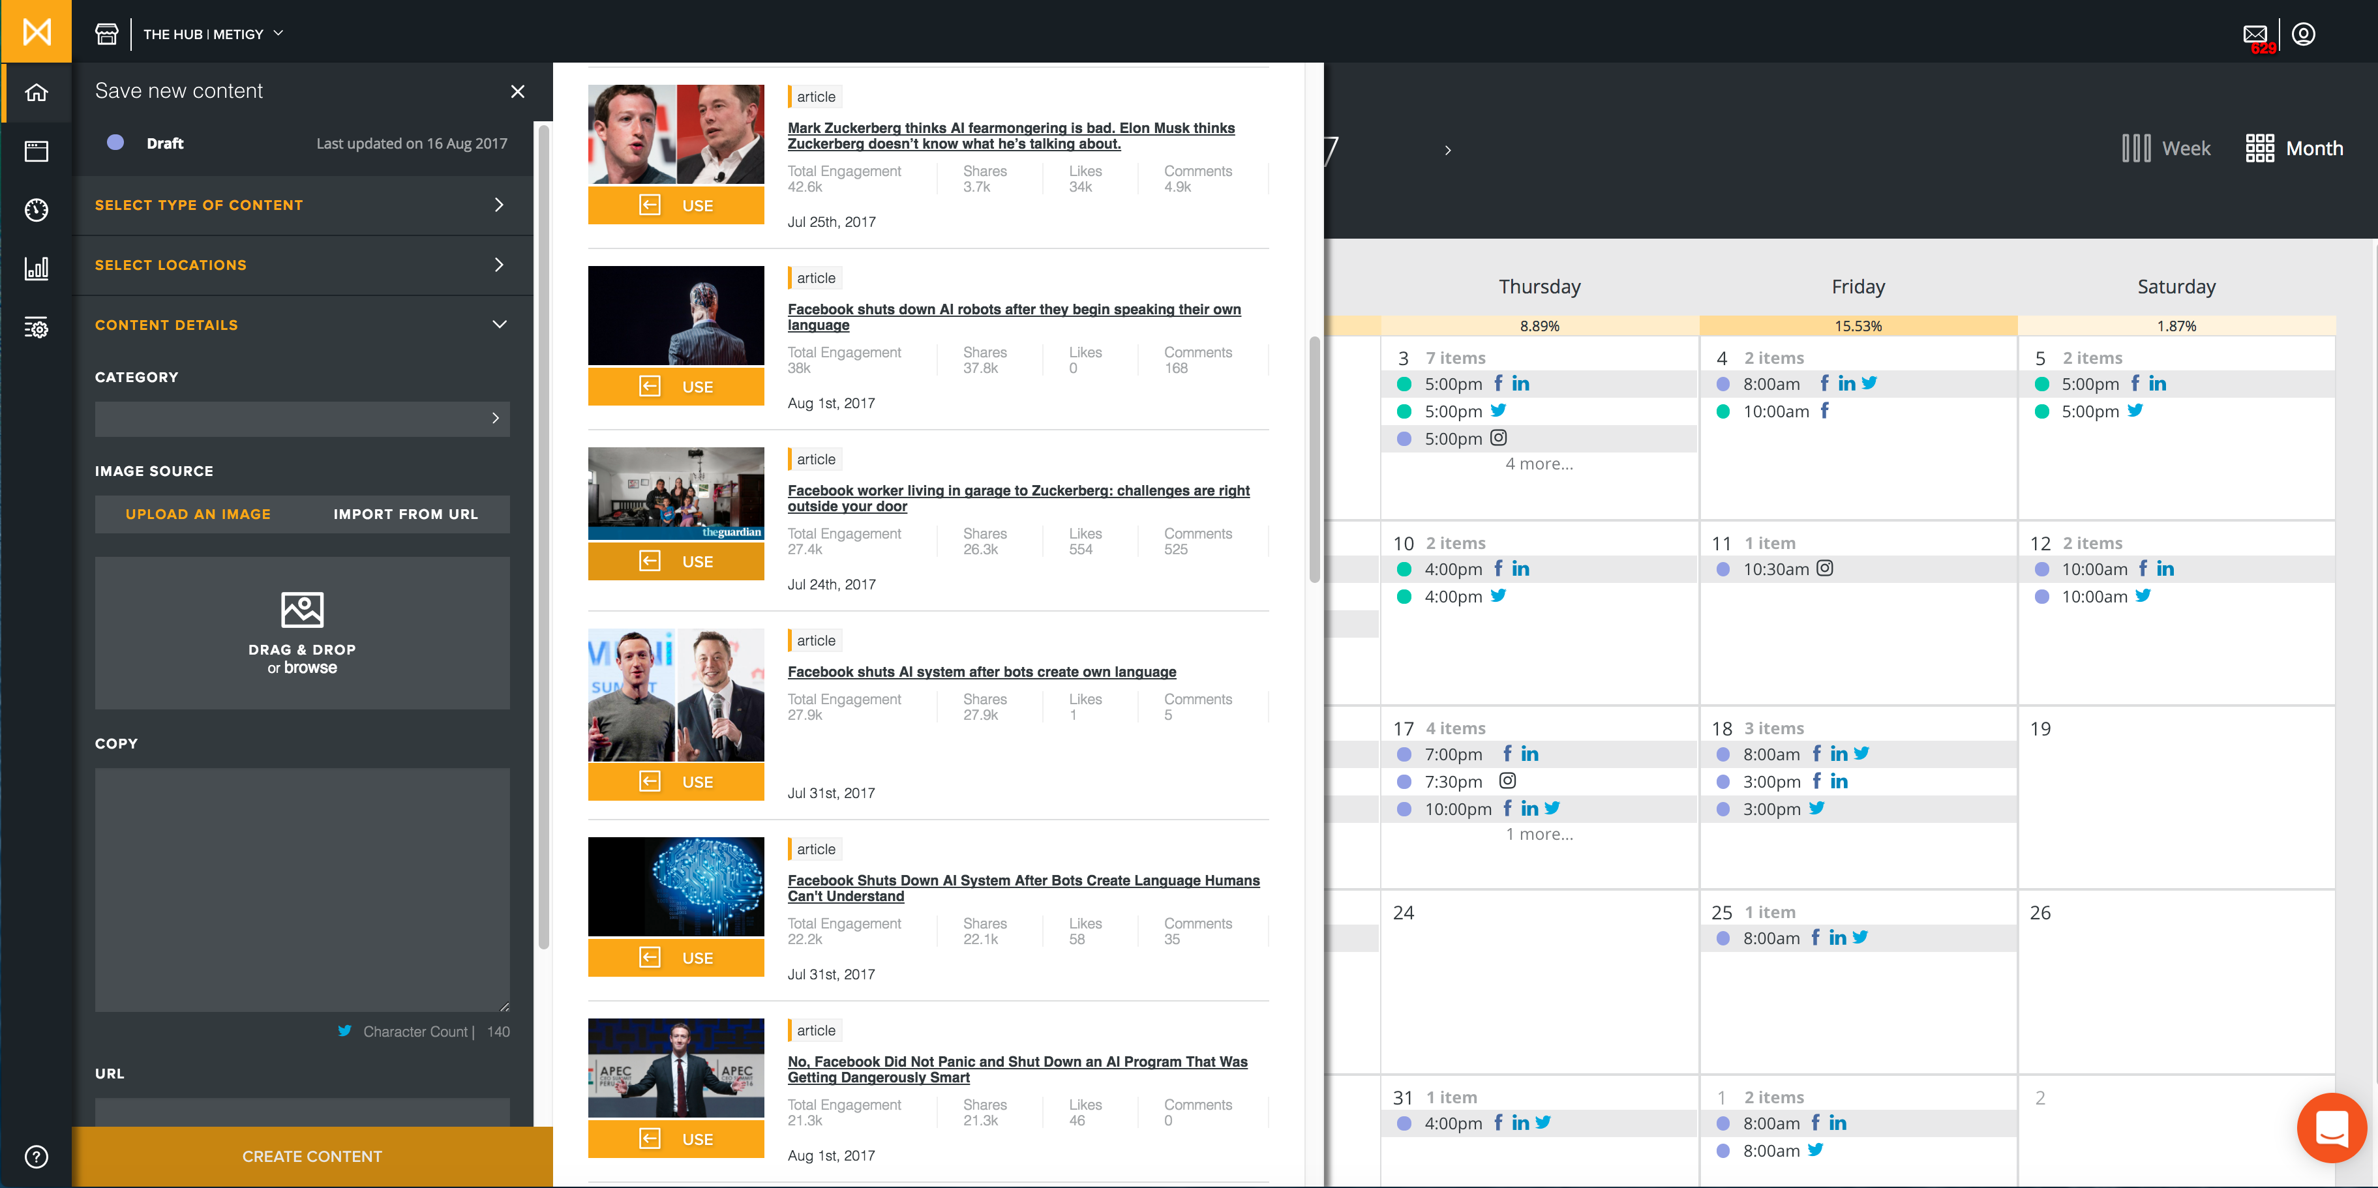Switch calendar to Week view
The height and width of the screenshot is (1188, 2378).
[x=2165, y=149]
